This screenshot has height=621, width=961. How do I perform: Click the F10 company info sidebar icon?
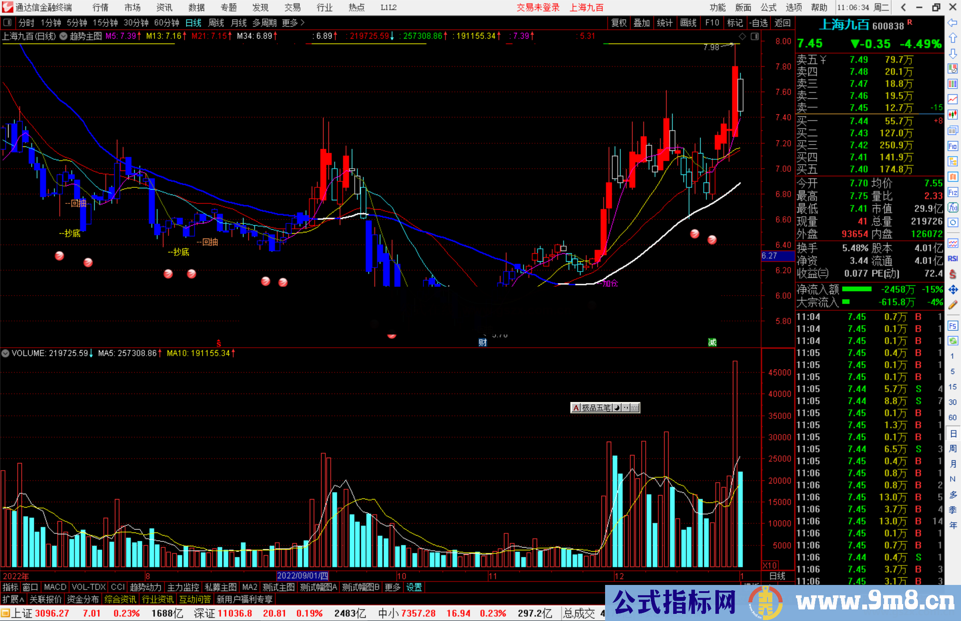953,146
